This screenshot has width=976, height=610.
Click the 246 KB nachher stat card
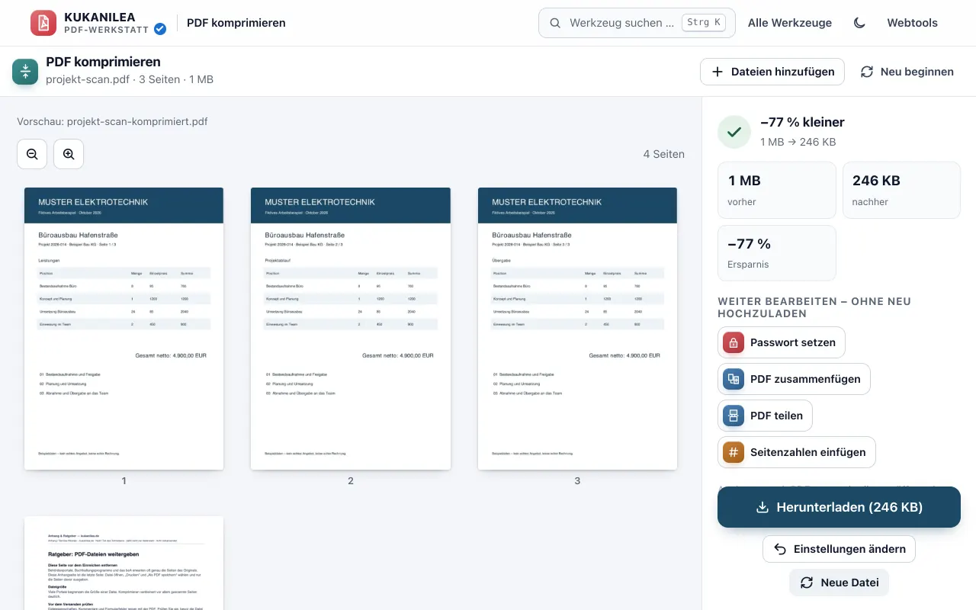pyautogui.click(x=901, y=190)
